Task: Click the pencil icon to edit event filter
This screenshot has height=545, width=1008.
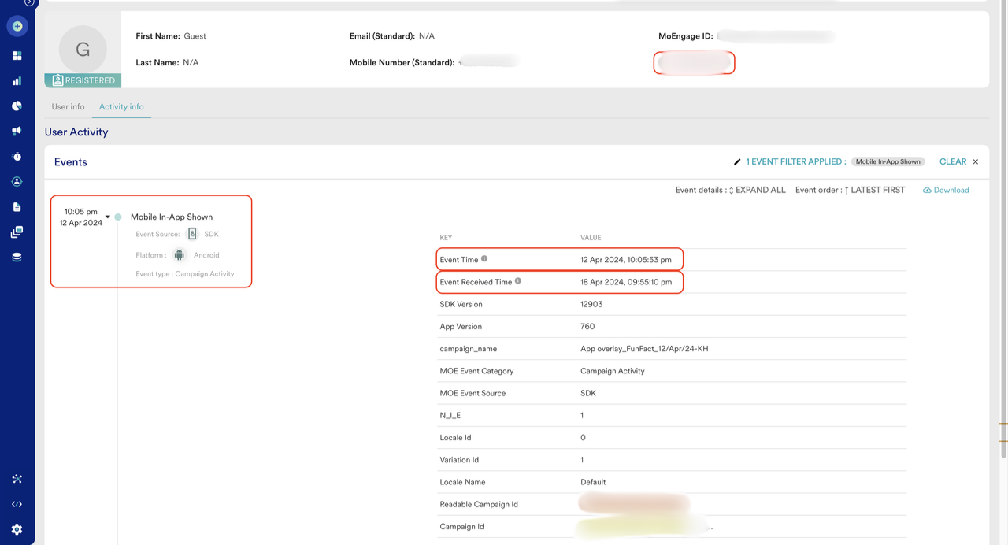Action: (x=737, y=162)
